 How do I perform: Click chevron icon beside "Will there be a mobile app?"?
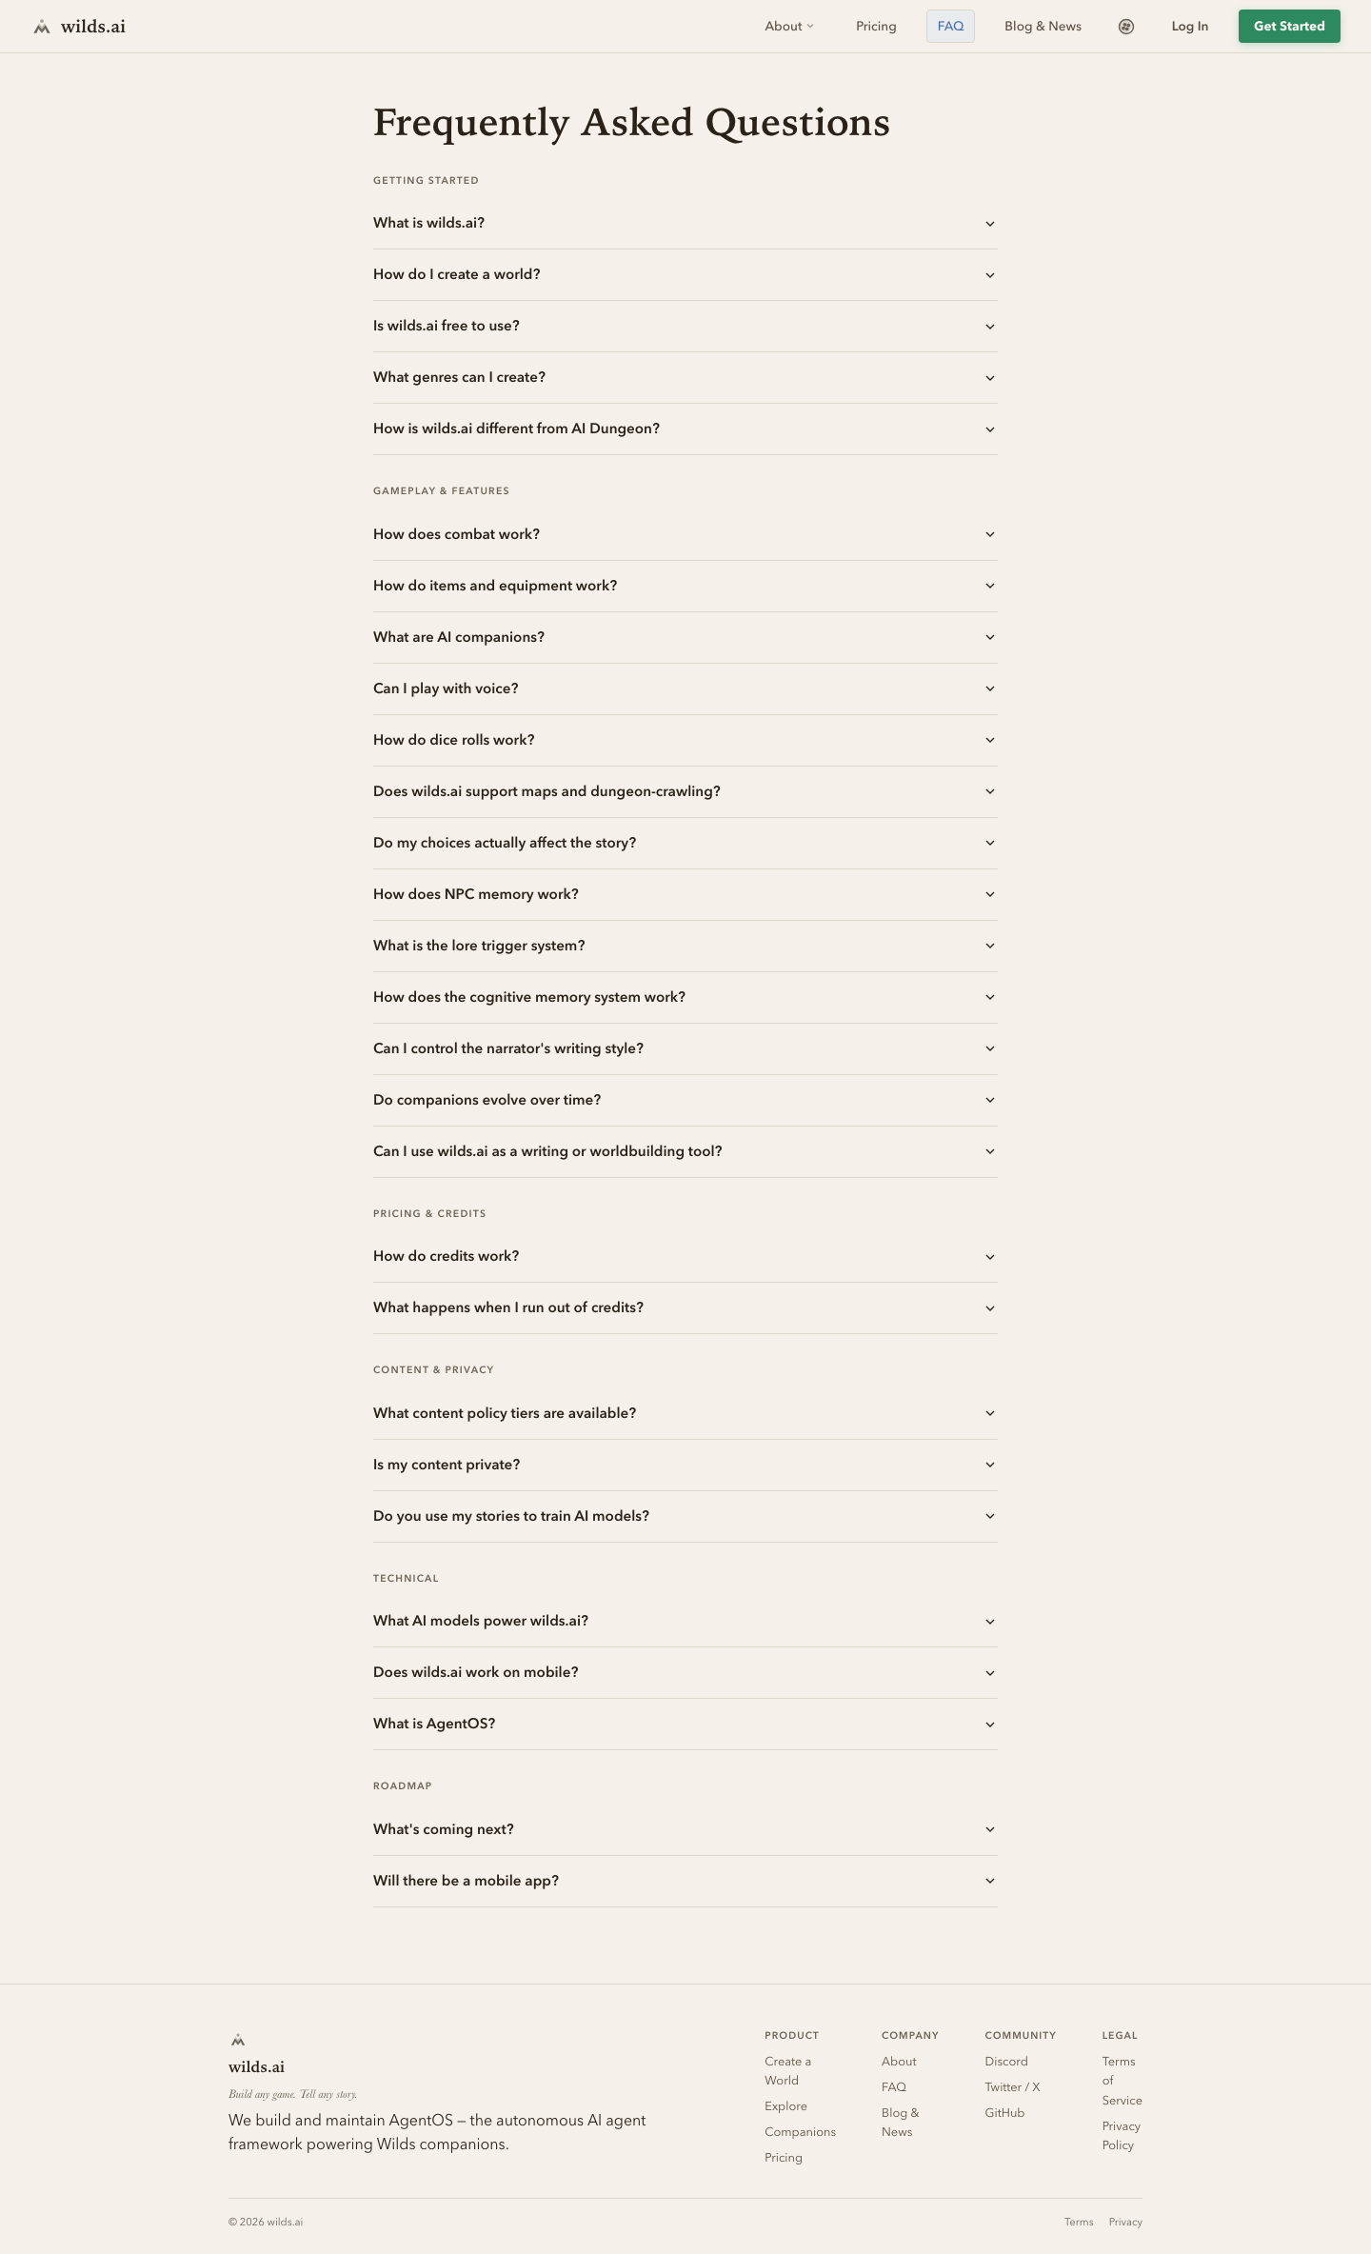tap(990, 1882)
